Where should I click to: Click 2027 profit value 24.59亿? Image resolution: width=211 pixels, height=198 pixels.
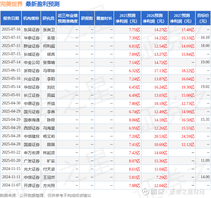click(x=188, y=136)
